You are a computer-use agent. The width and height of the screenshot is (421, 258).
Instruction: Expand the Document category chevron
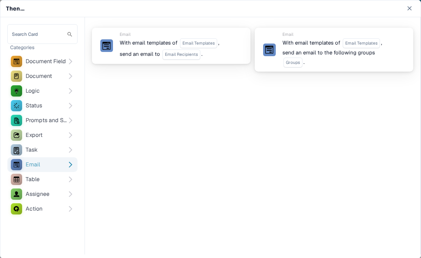71,76
